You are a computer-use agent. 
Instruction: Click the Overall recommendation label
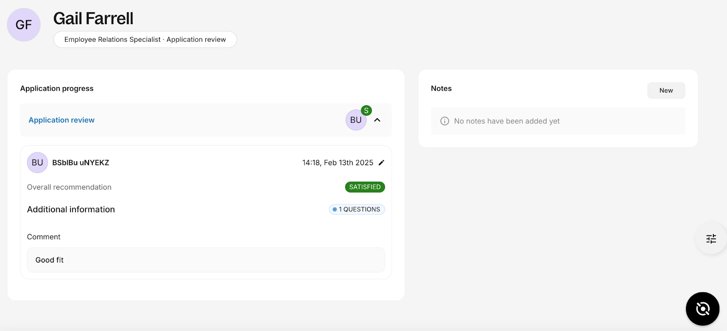coord(69,187)
